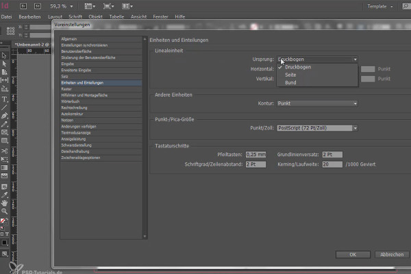The width and height of the screenshot is (411, 274).
Task: Select the Gap tool
Action: click(4, 80)
